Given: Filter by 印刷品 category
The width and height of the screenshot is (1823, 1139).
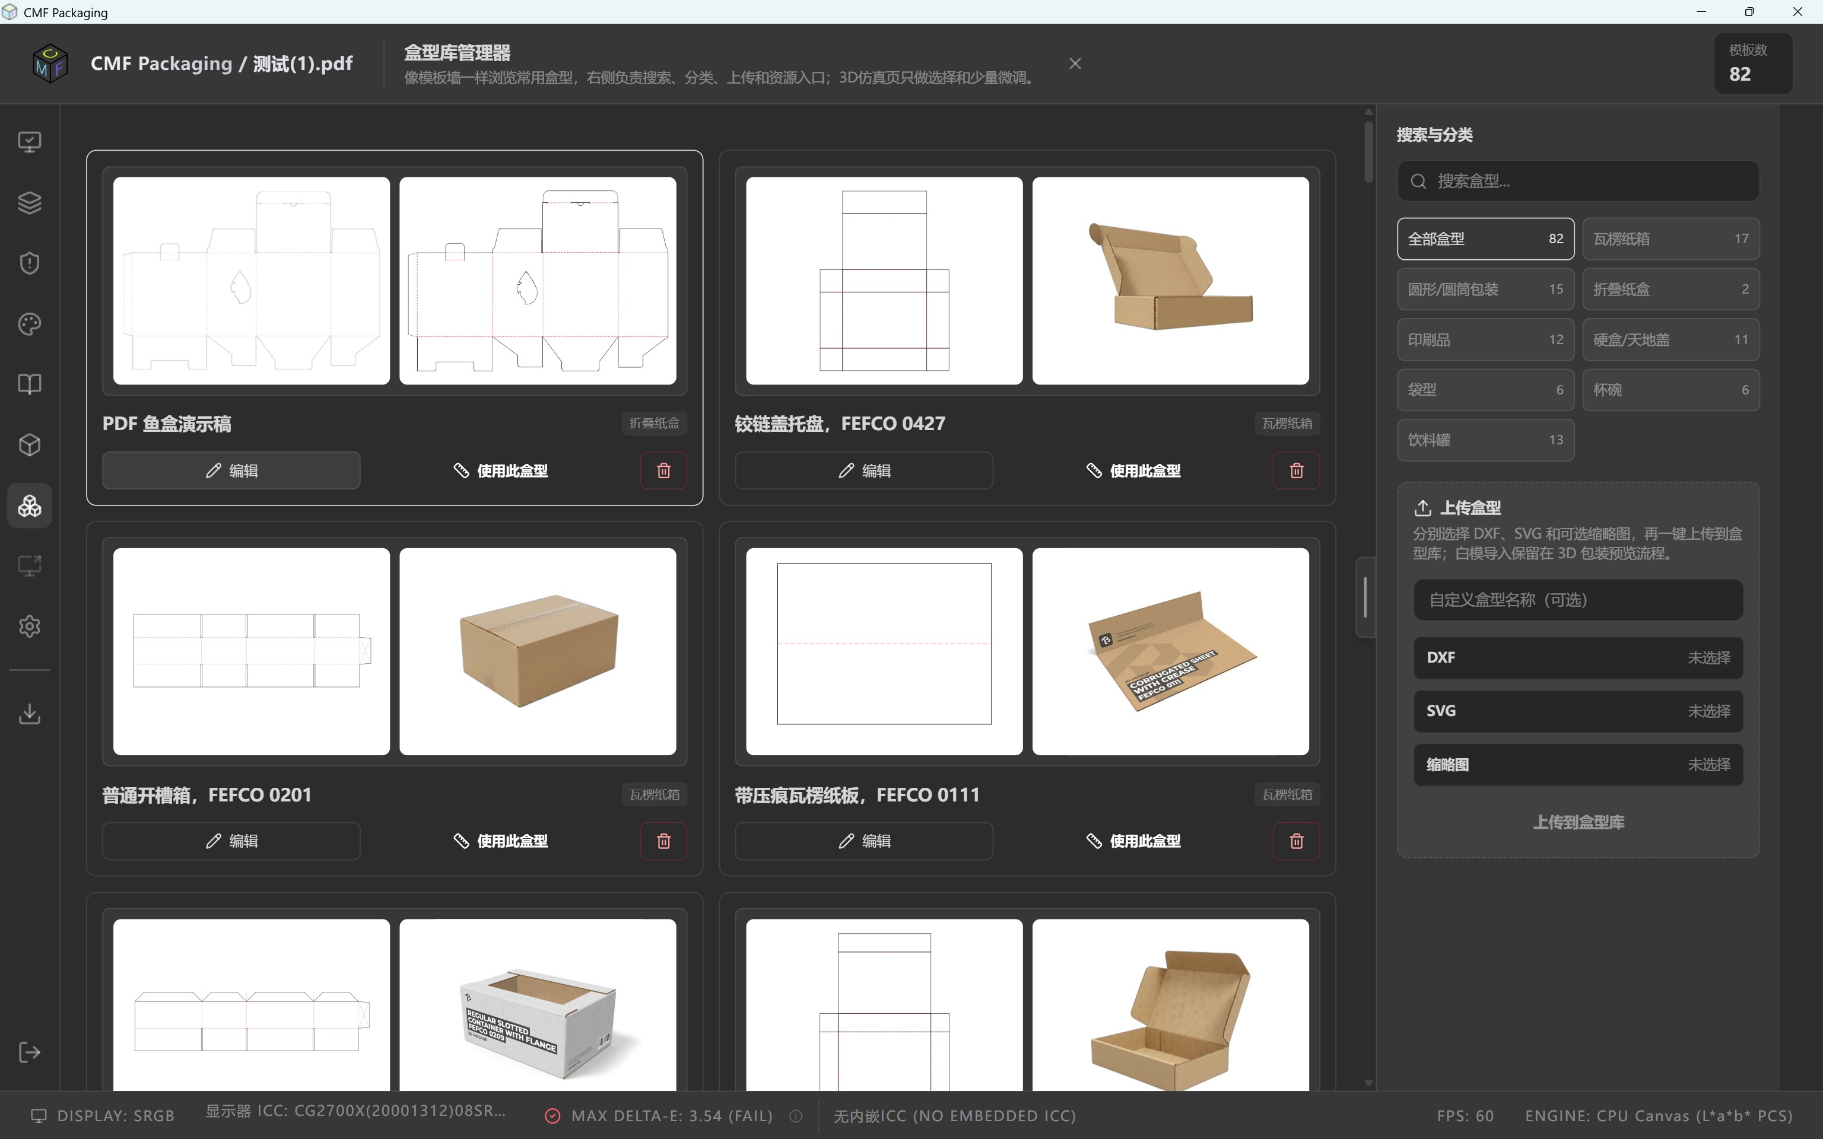Looking at the screenshot, I should coord(1485,340).
